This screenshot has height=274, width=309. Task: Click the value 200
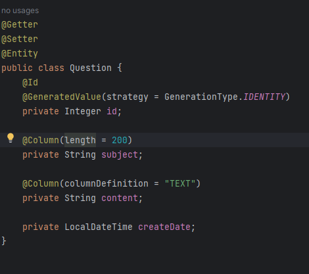(120, 140)
